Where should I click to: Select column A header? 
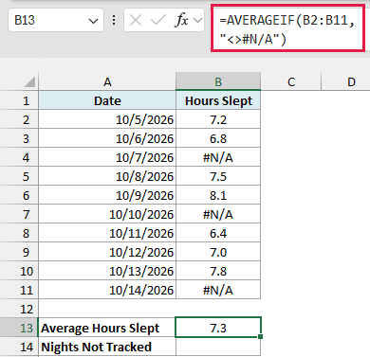[107, 82]
